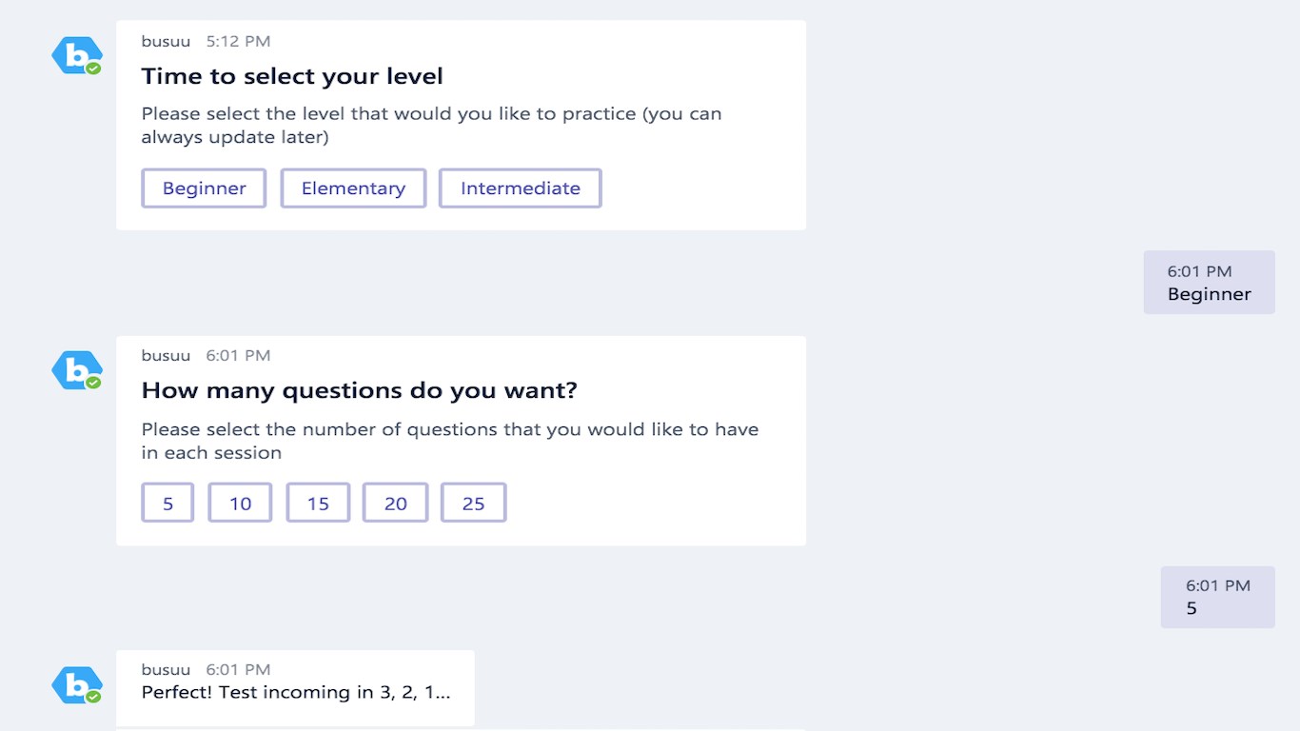Click the 'Perfect! Test incoming in 3, 2, 1...' message
Viewport: 1300px width, 731px height.
[x=296, y=692]
